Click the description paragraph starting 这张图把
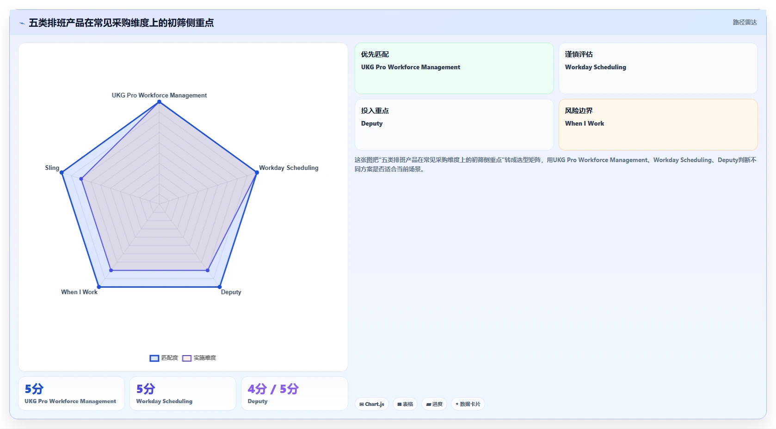Viewport: 776px width, 429px height. pos(555,164)
